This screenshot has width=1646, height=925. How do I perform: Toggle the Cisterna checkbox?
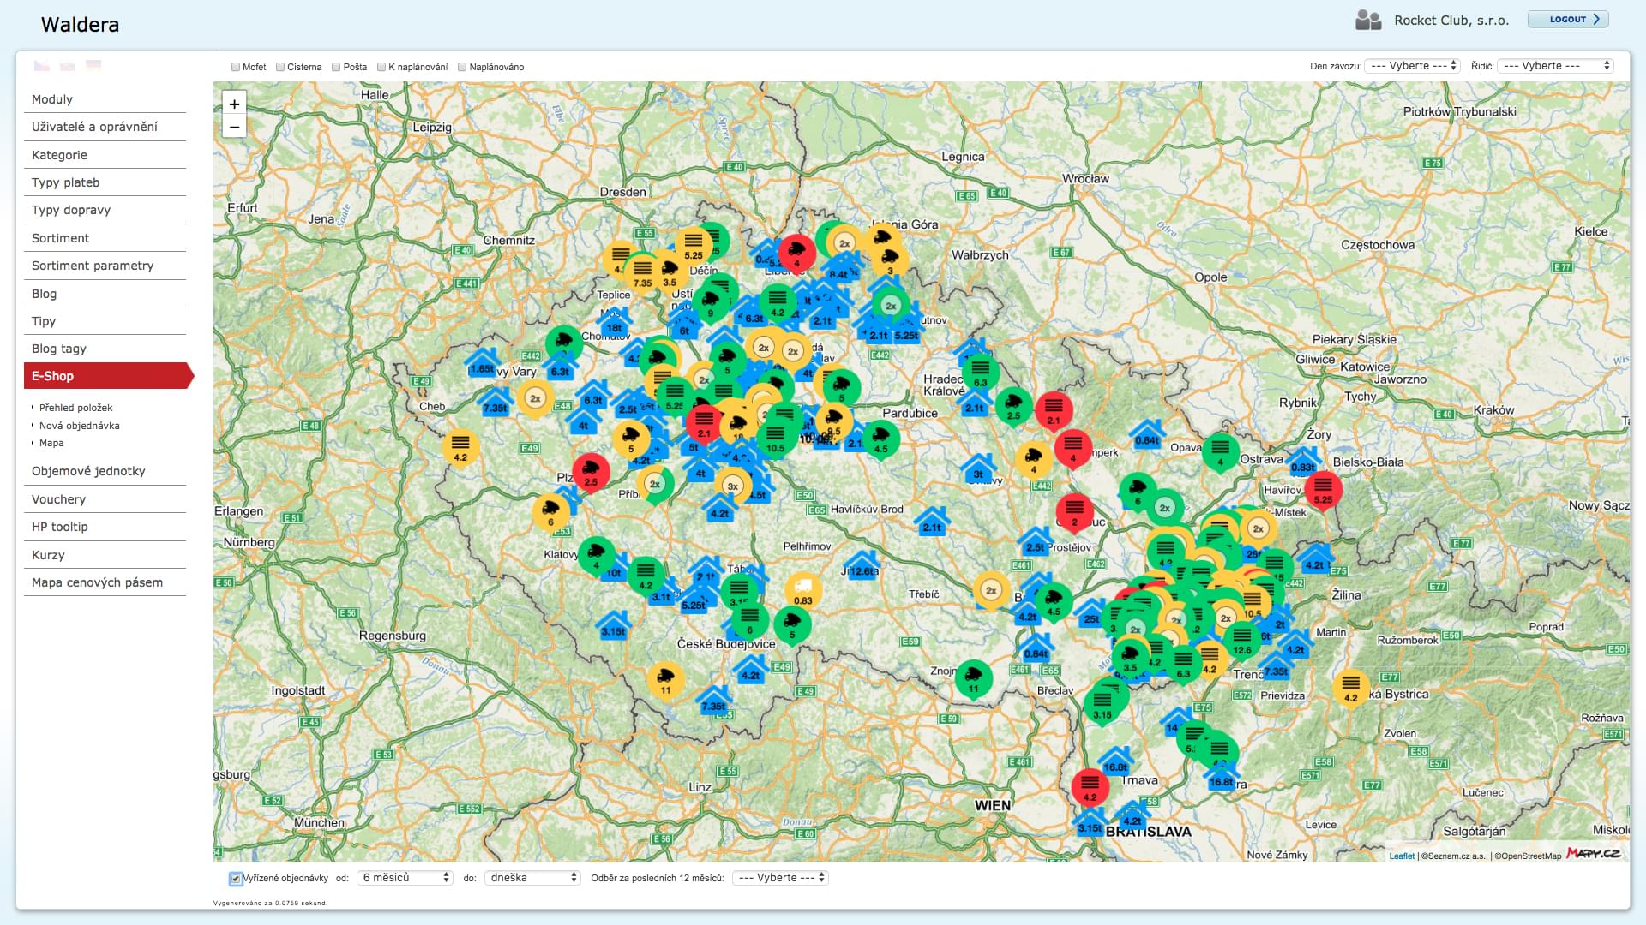[280, 67]
